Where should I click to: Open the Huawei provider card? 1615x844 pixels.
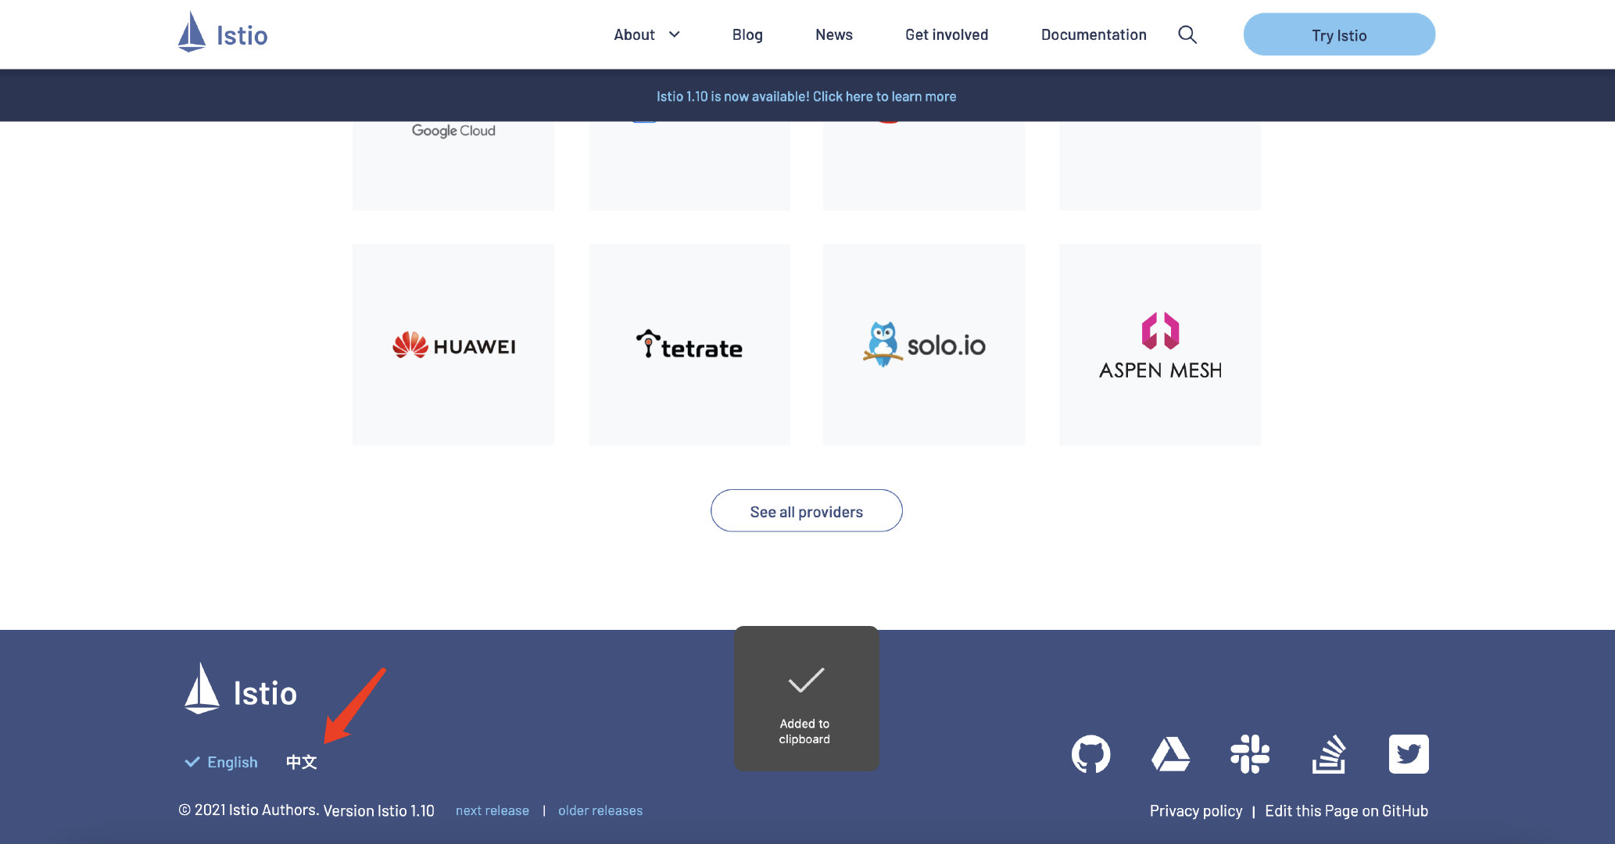click(x=453, y=345)
